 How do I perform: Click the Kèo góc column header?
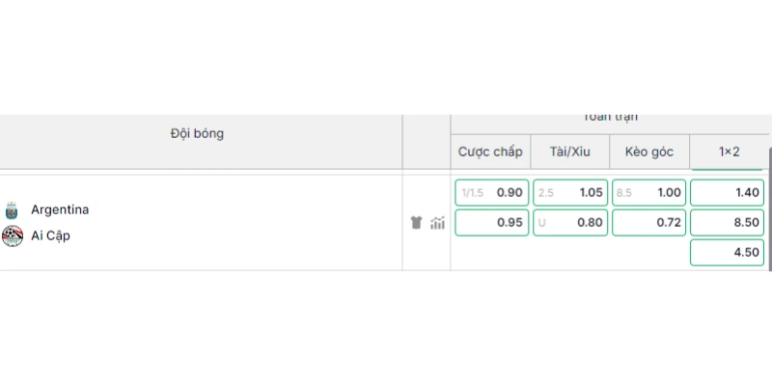click(x=649, y=152)
